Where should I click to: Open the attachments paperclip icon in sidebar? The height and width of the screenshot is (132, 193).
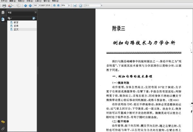(3, 128)
